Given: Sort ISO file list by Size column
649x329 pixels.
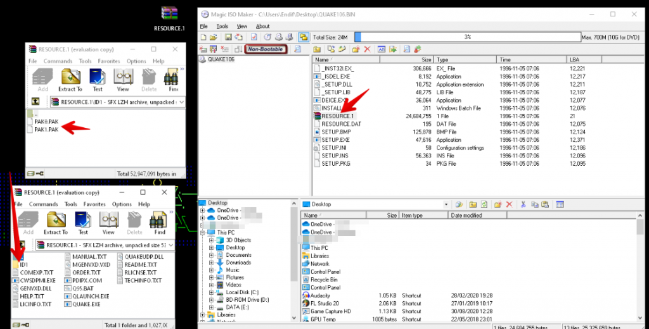Looking at the screenshot, I should [x=406, y=59].
